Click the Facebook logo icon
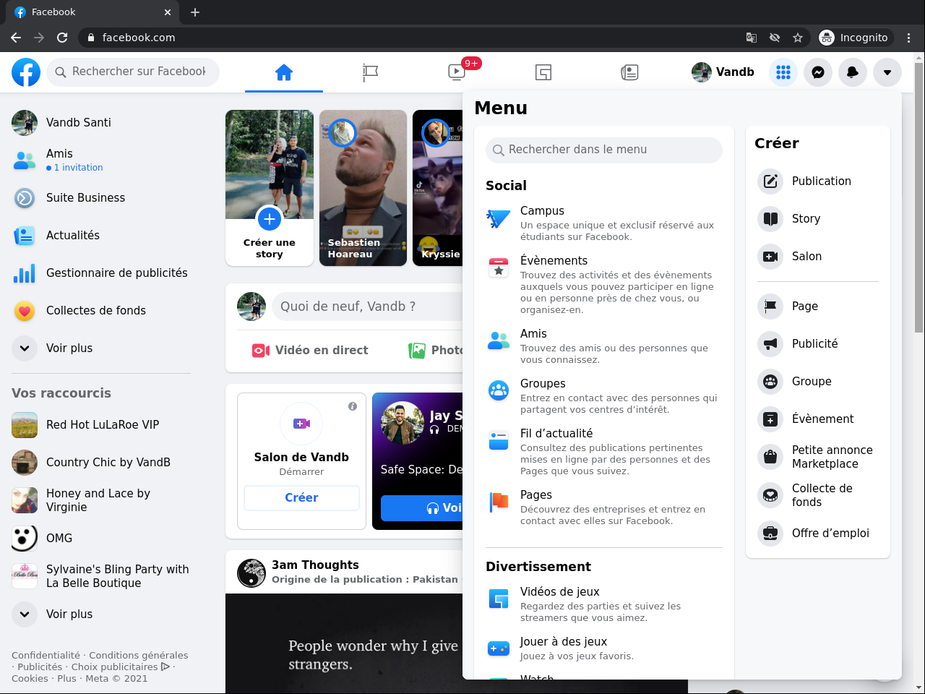925x694 pixels. (x=26, y=72)
